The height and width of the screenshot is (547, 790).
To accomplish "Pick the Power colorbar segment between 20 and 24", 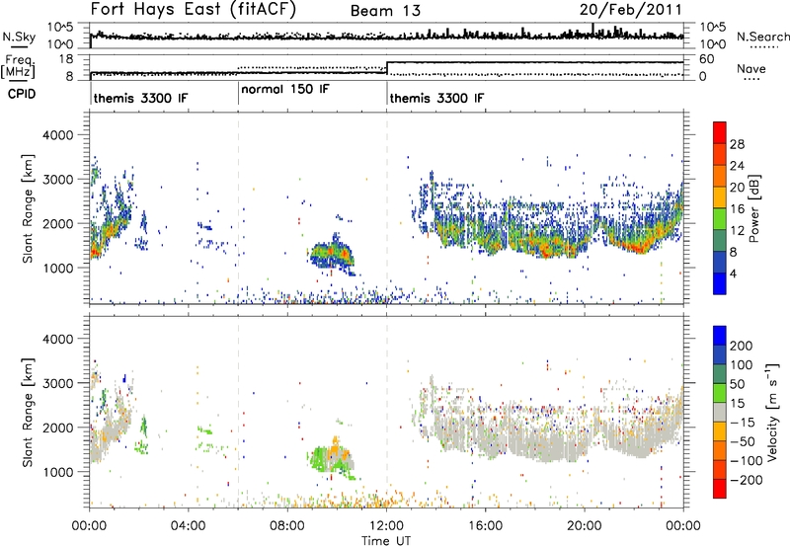I will tap(720, 176).
